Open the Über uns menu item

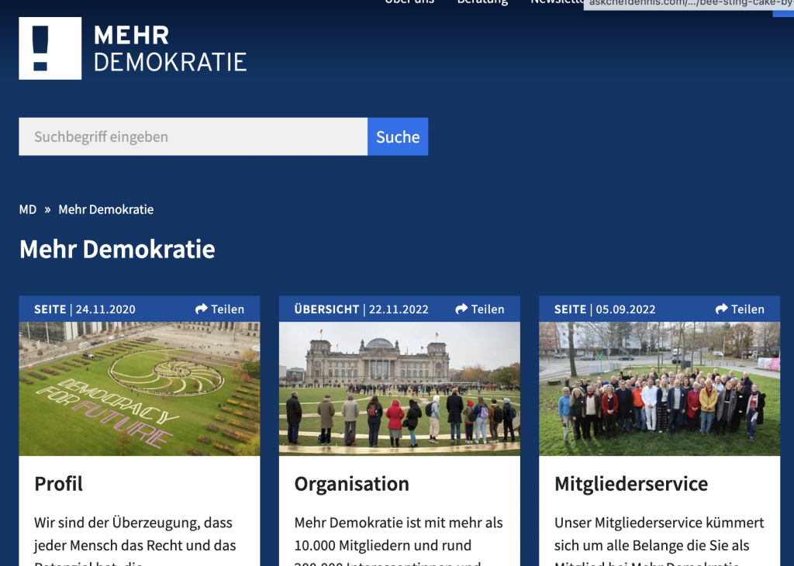(409, 2)
